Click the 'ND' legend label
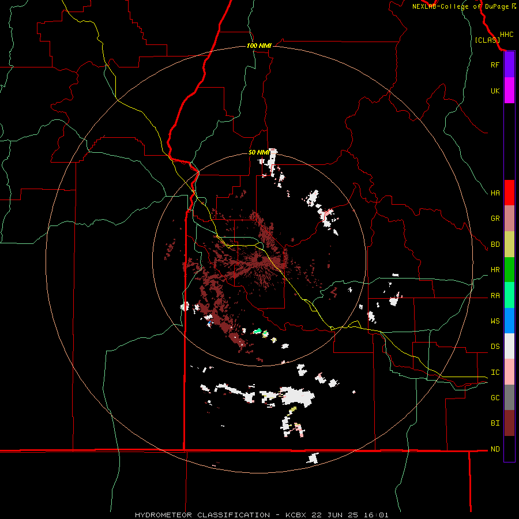Screen dimensions: 519x519 tap(495, 449)
